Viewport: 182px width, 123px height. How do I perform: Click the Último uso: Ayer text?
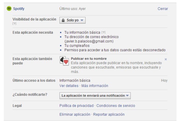click(72, 9)
